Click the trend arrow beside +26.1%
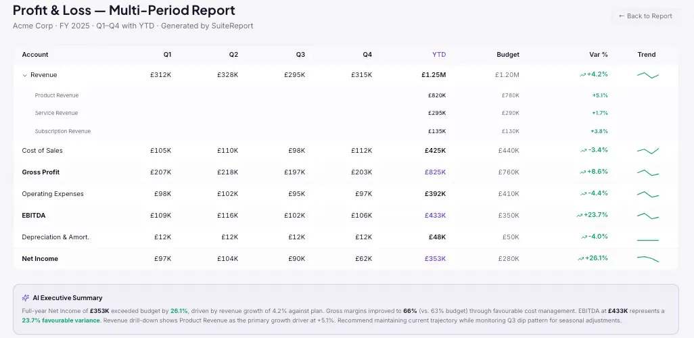Image resolution: width=694 pixels, height=338 pixels. [580, 259]
